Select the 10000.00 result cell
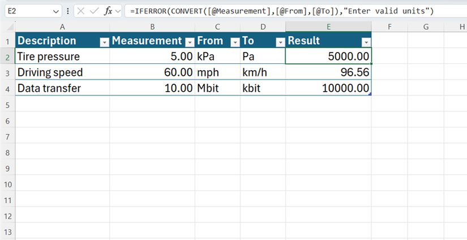This screenshot has height=240, width=467. point(328,88)
